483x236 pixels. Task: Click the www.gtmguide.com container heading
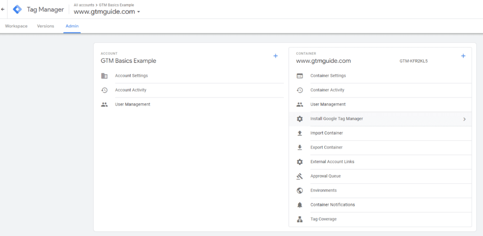coord(324,61)
